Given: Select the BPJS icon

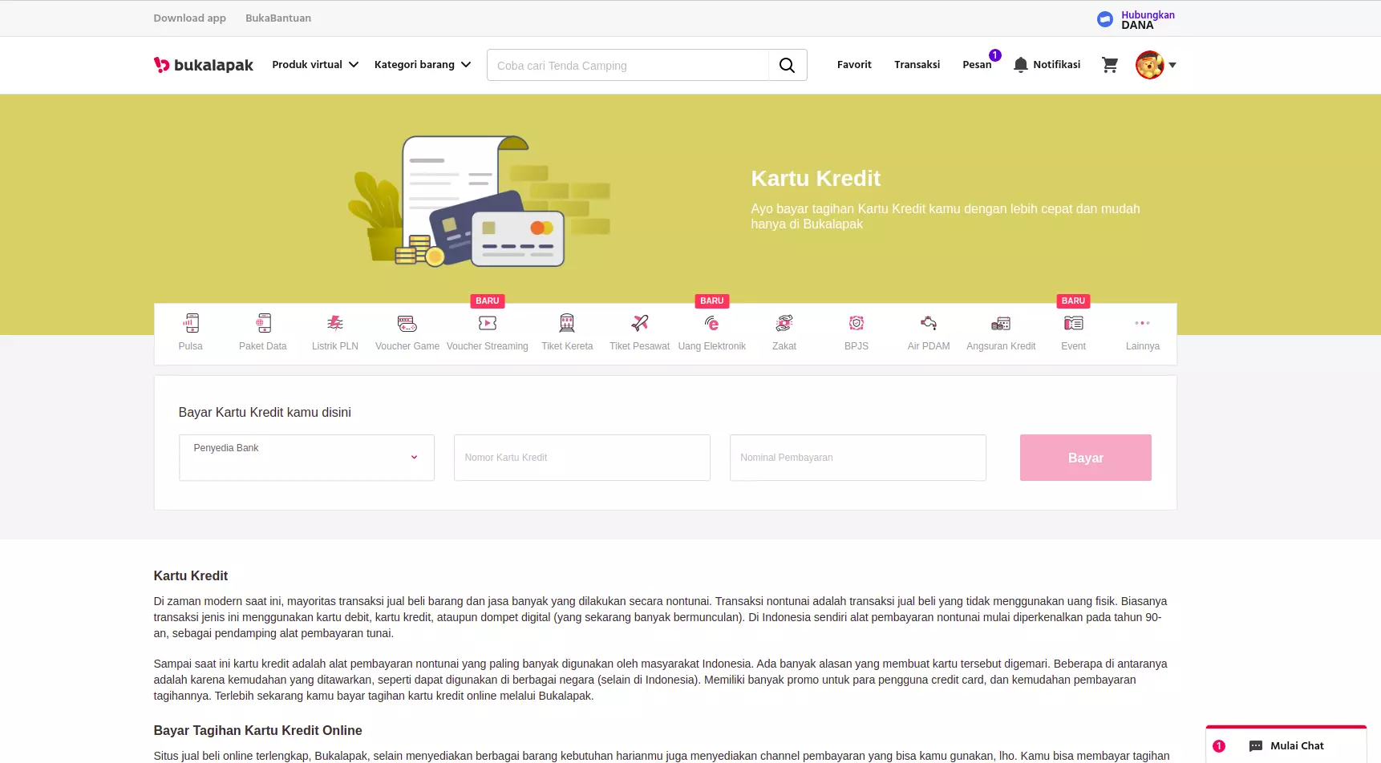Looking at the screenshot, I should (x=857, y=323).
